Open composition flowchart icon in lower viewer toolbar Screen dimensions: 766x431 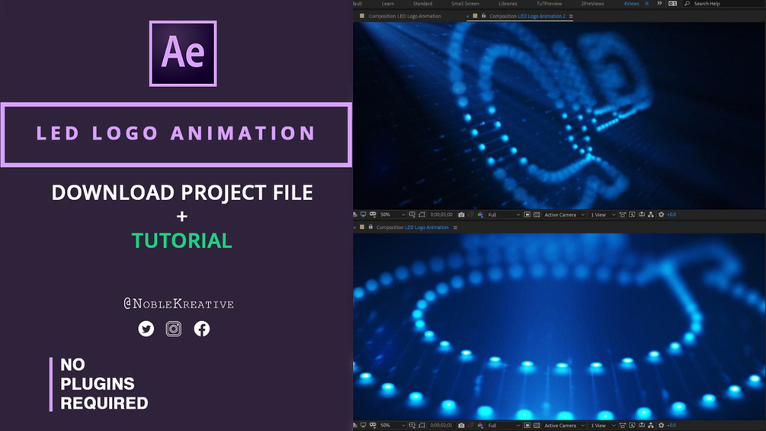(x=651, y=425)
